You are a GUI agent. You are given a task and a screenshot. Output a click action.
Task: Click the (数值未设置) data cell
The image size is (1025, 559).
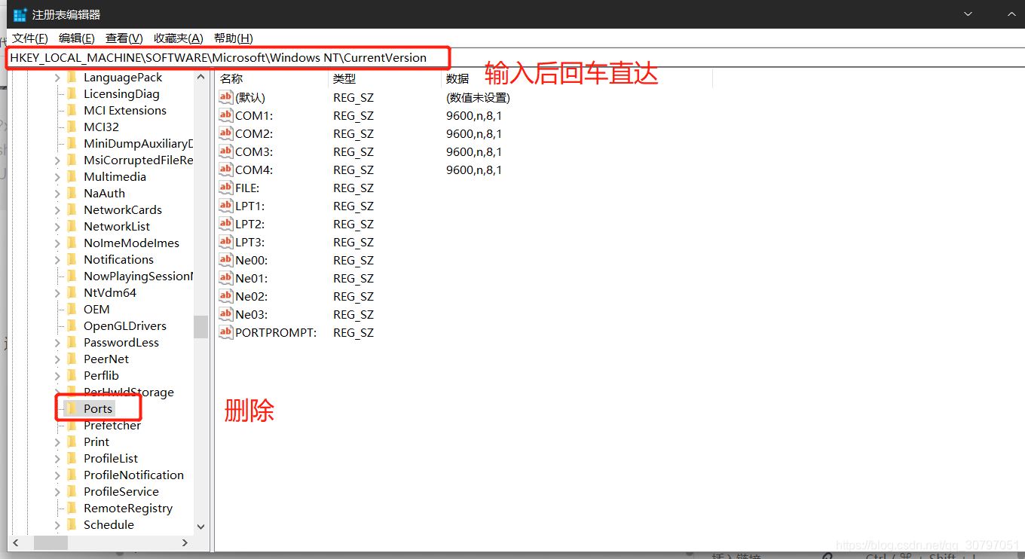pyautogui.click(x=478, y=98)
